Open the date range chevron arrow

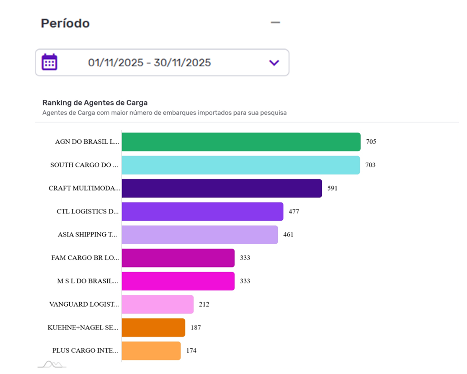tap(274, 62)
